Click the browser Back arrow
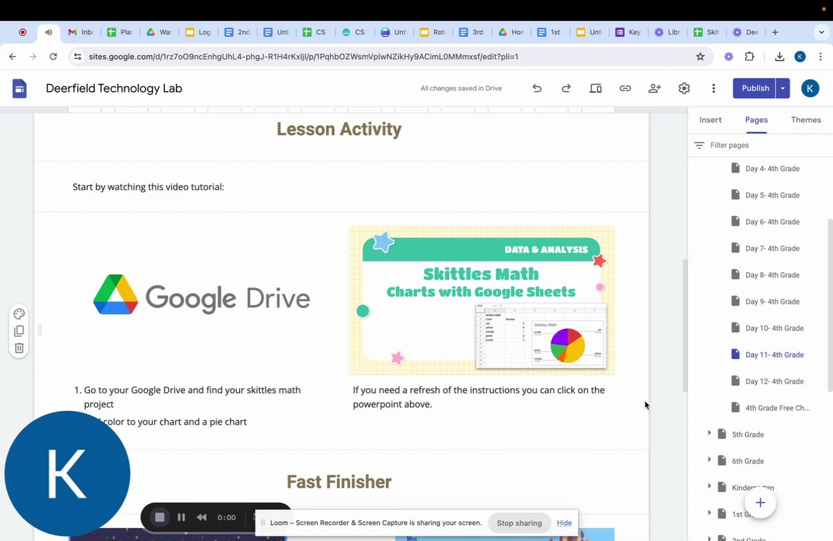 [12, 57]
